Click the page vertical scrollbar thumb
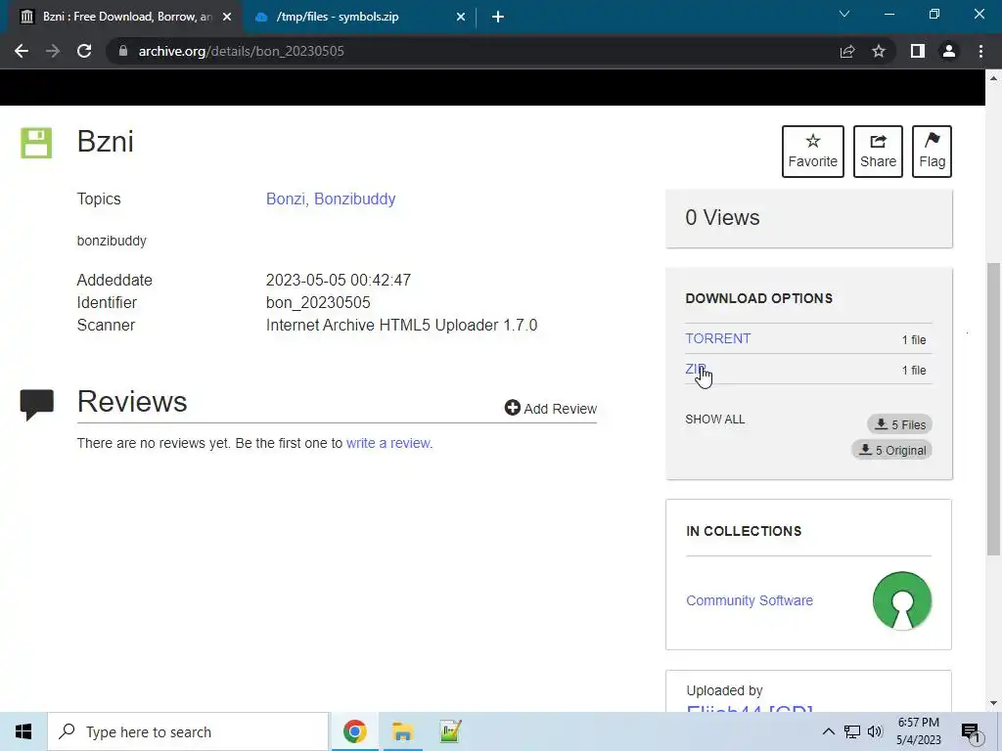Screen dimensions: 1002x751 [993, 409]
